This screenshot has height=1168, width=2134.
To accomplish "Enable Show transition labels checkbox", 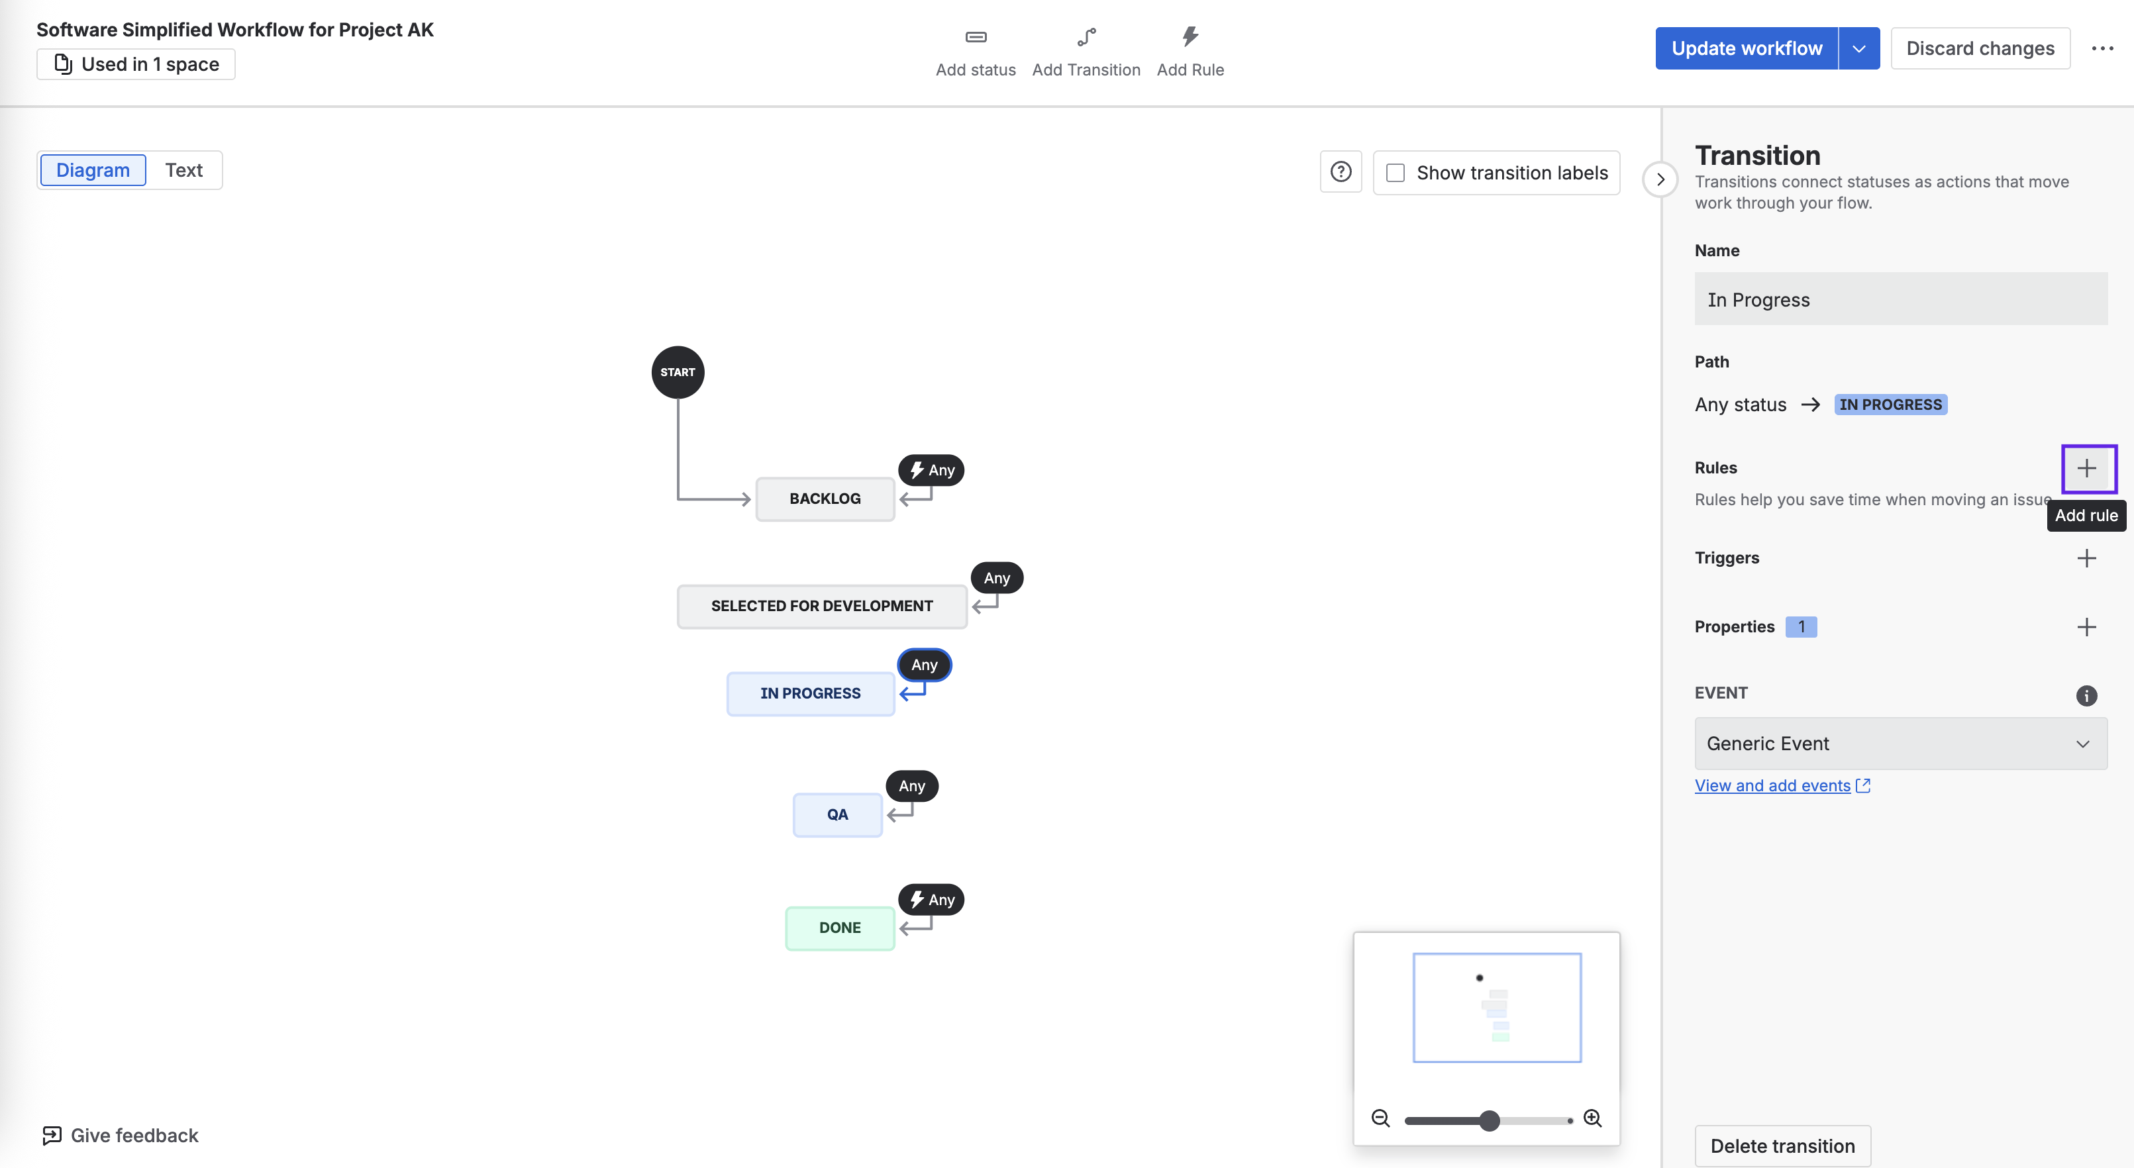I will 1396,173.
